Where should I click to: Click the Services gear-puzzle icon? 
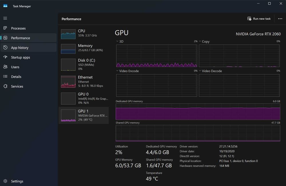pyautogui.click(x=5, y=86)
